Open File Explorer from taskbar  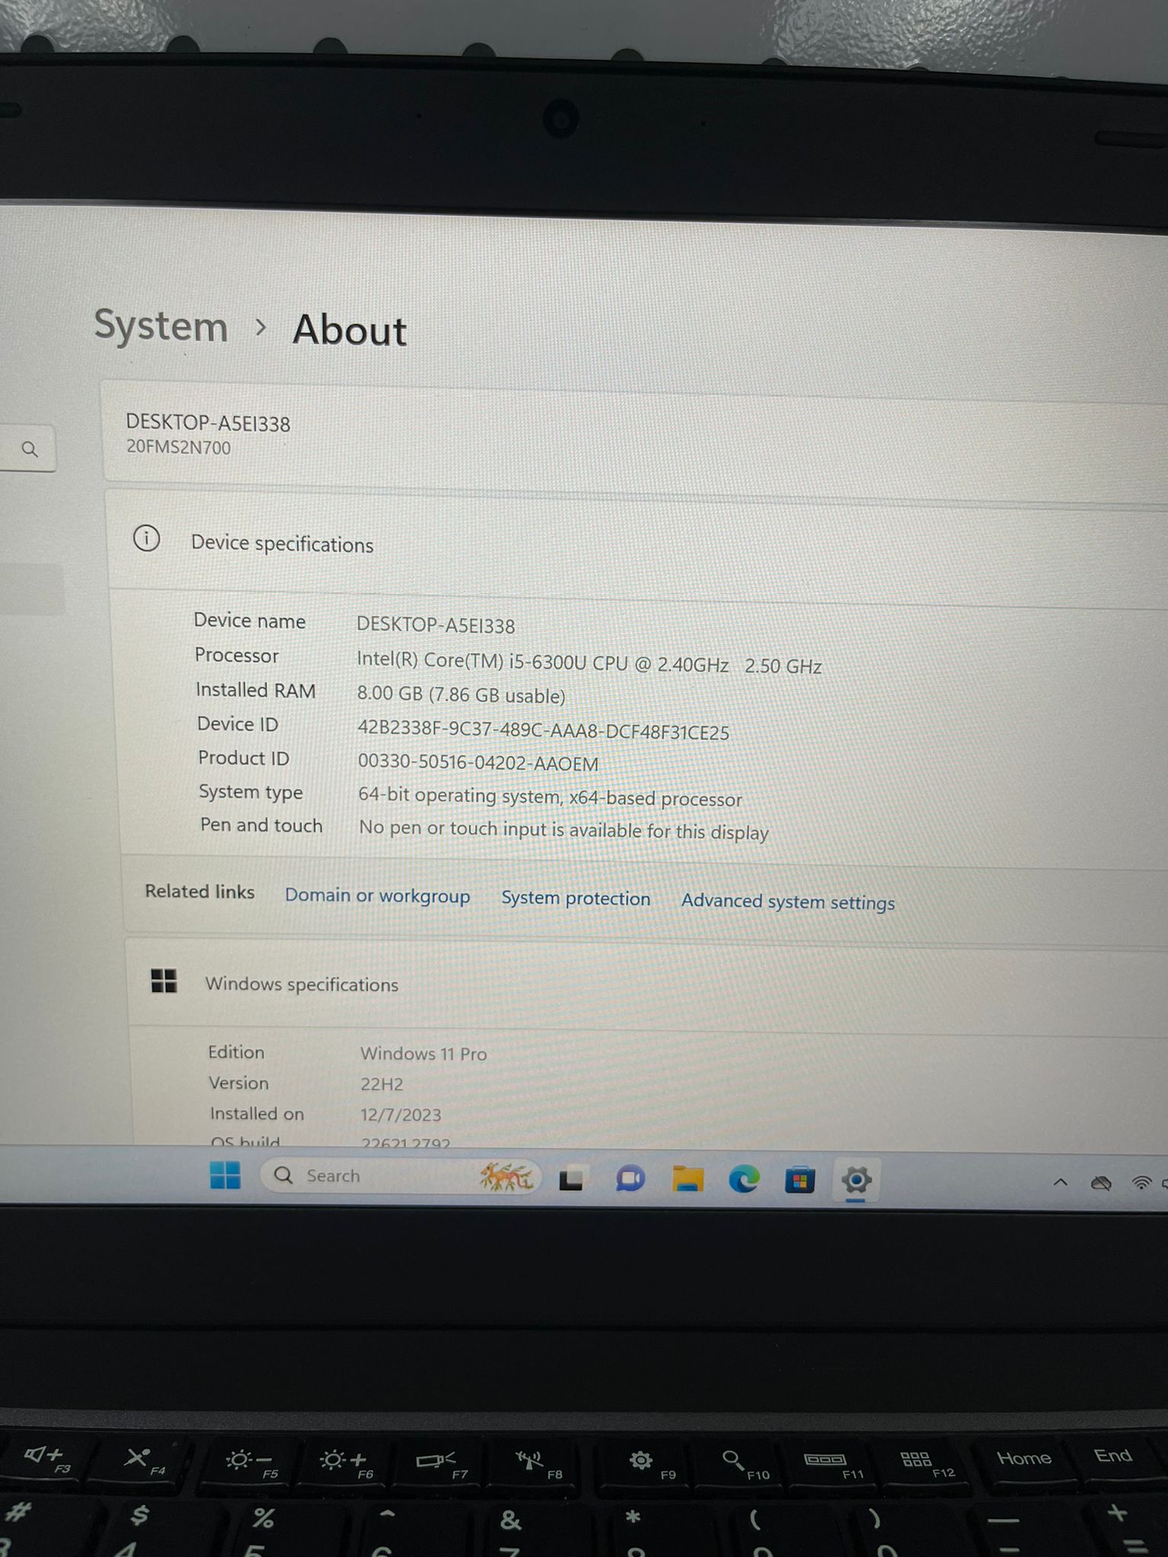tap(687, 1179)
